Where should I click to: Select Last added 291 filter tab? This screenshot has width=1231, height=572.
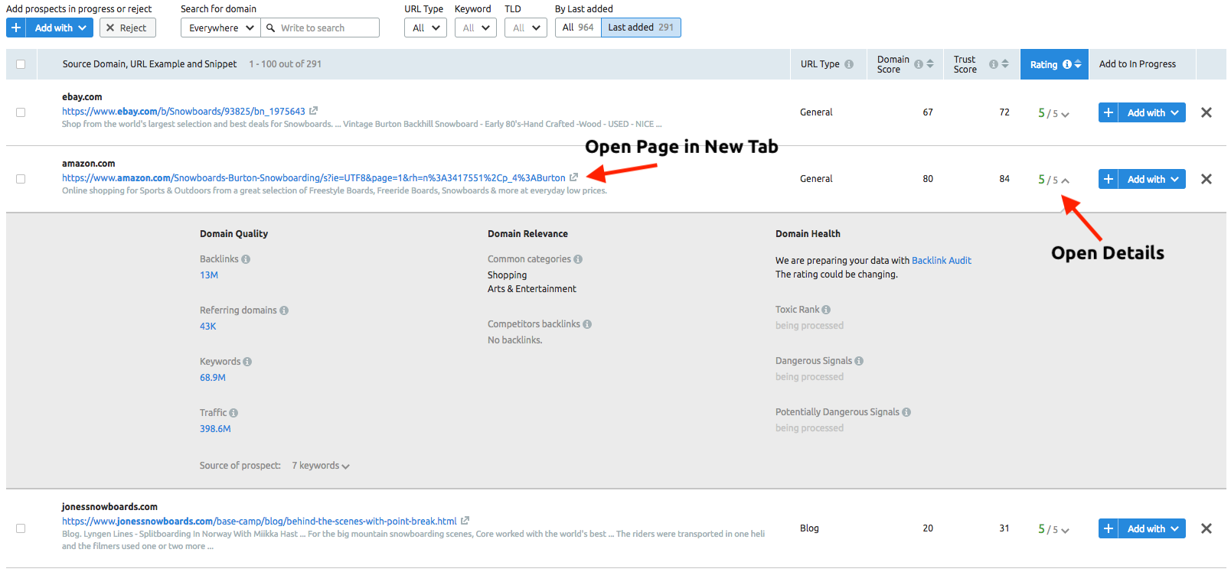click(641, 28)
